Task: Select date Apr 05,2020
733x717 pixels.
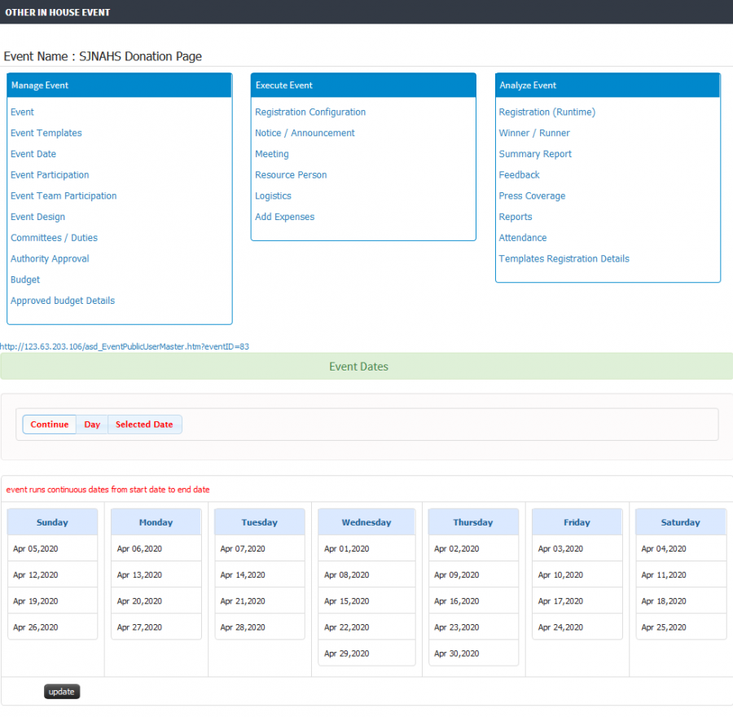Action: pyautogui.click(x=52, y=548)
